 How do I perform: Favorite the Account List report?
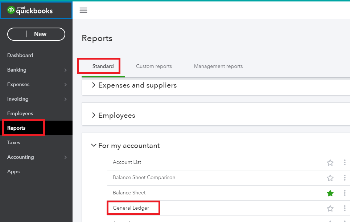330,162
